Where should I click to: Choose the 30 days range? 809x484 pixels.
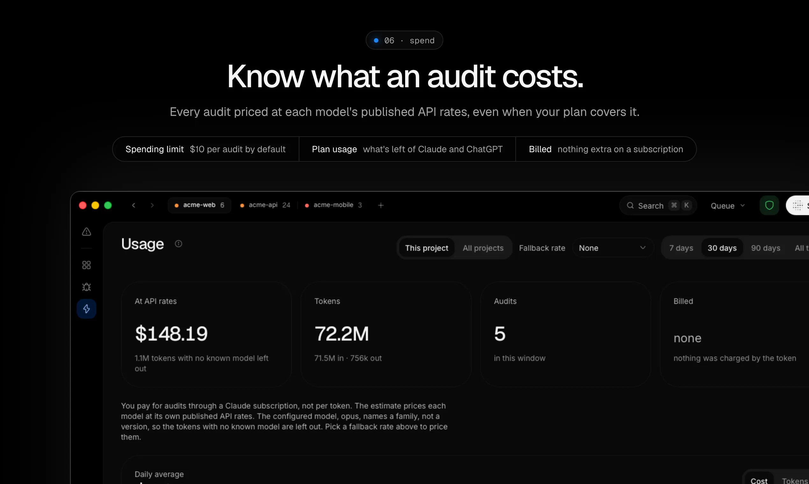(x=722, y=248)
